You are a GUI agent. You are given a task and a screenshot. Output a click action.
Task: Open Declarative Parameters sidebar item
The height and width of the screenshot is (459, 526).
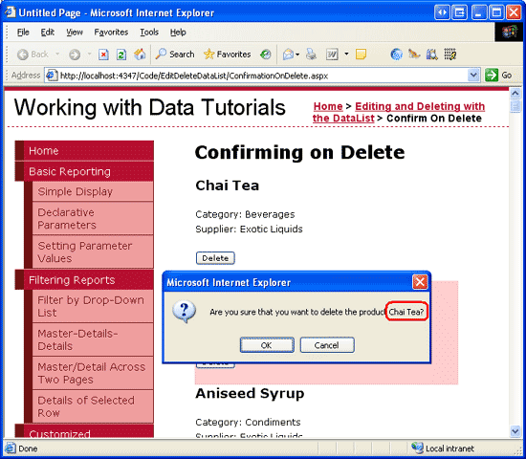tap(93, 218)
